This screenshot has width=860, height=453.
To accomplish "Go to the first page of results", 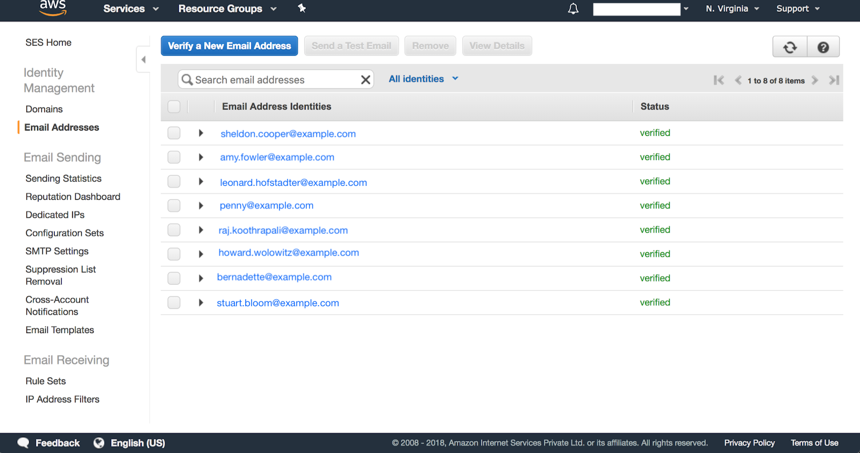I will 719,80.
